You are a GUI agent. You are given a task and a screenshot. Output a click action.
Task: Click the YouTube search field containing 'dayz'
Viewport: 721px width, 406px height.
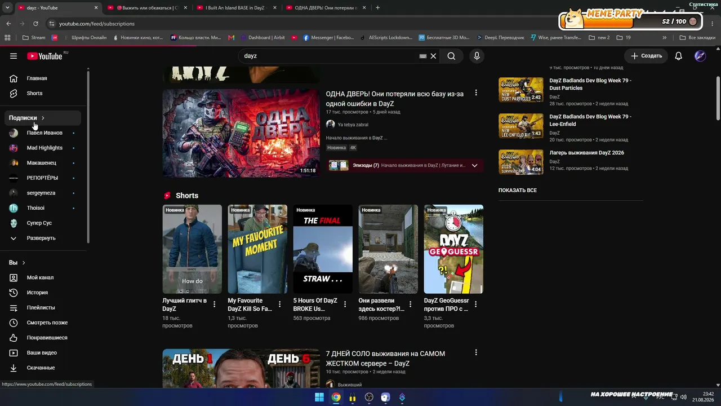point(330,56)
